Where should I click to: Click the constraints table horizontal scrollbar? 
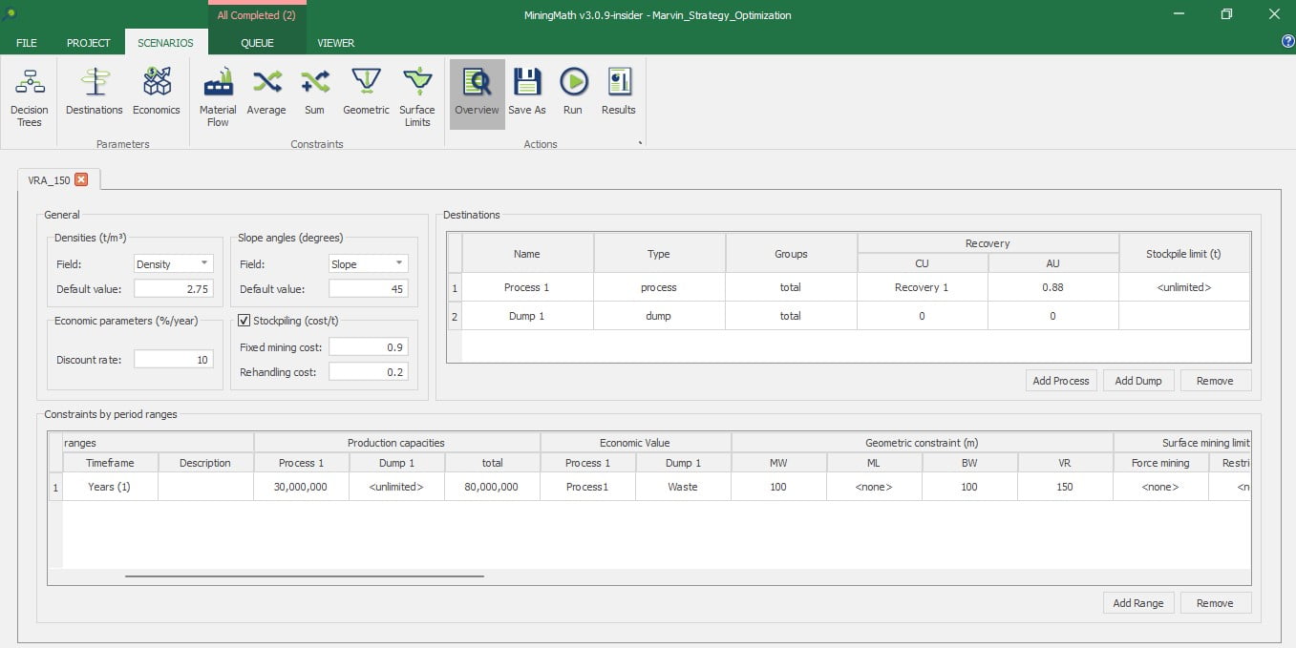click(x=304, y=576)
